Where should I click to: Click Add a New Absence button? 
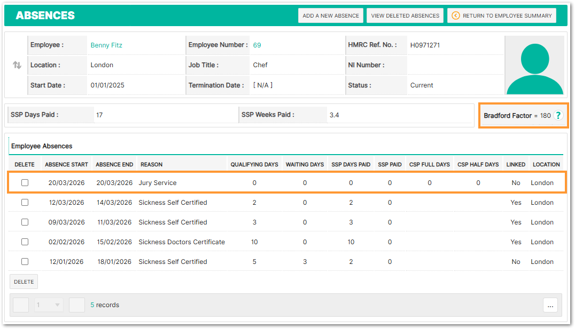point(331,15)
